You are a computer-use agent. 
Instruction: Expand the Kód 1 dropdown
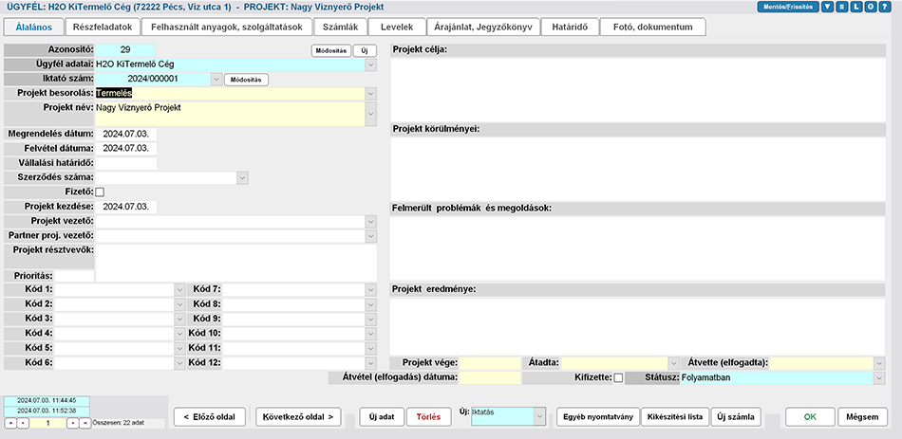179,289
